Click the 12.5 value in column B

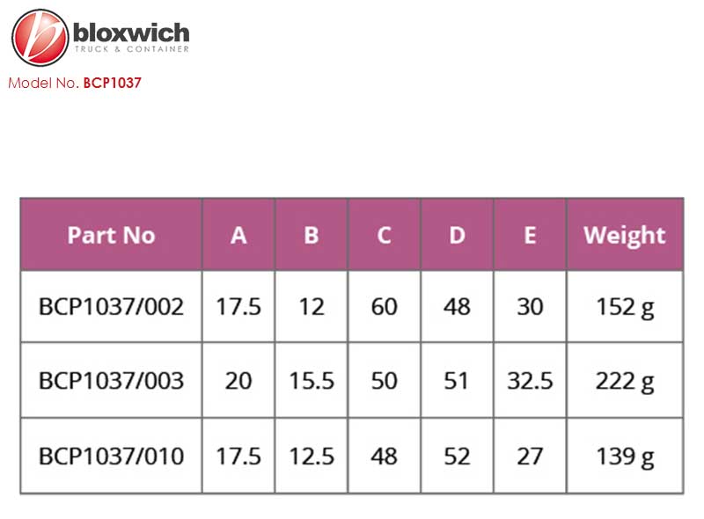click(312, 457)
